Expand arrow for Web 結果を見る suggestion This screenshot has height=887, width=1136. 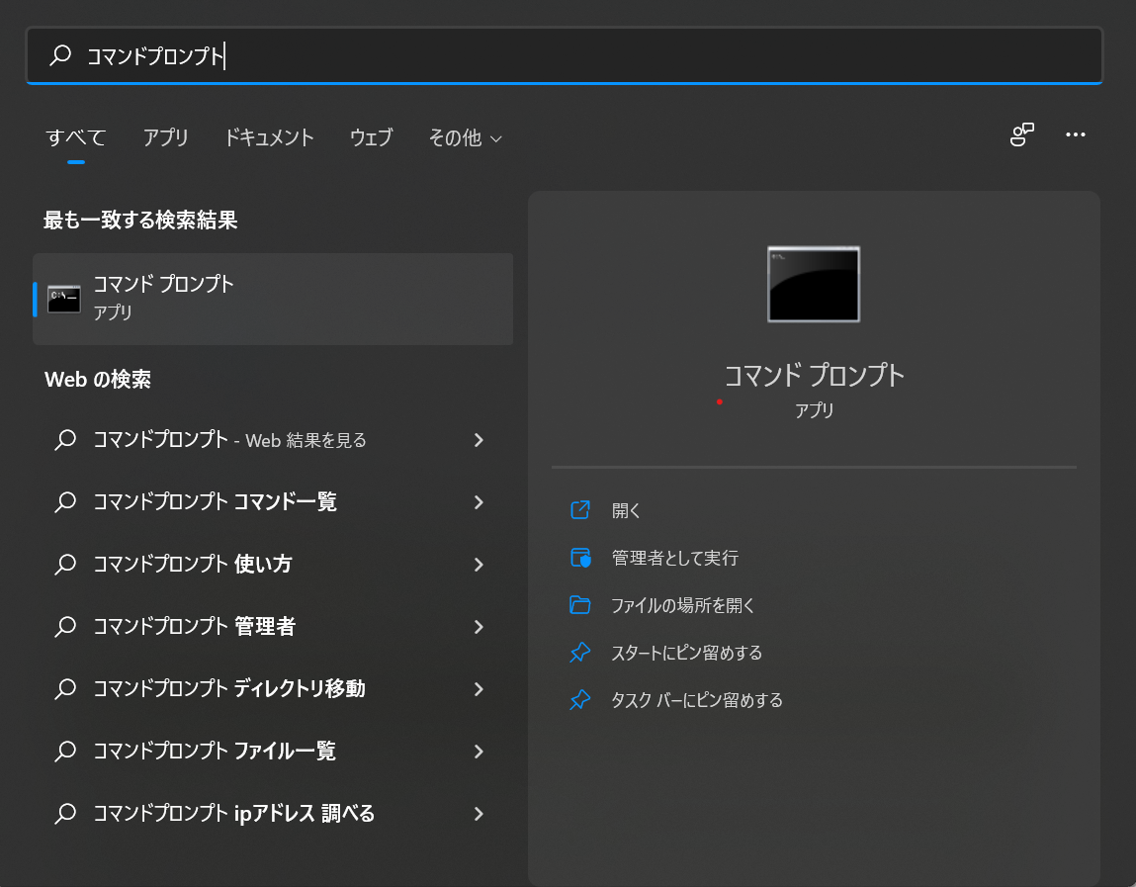coord(479,440)
